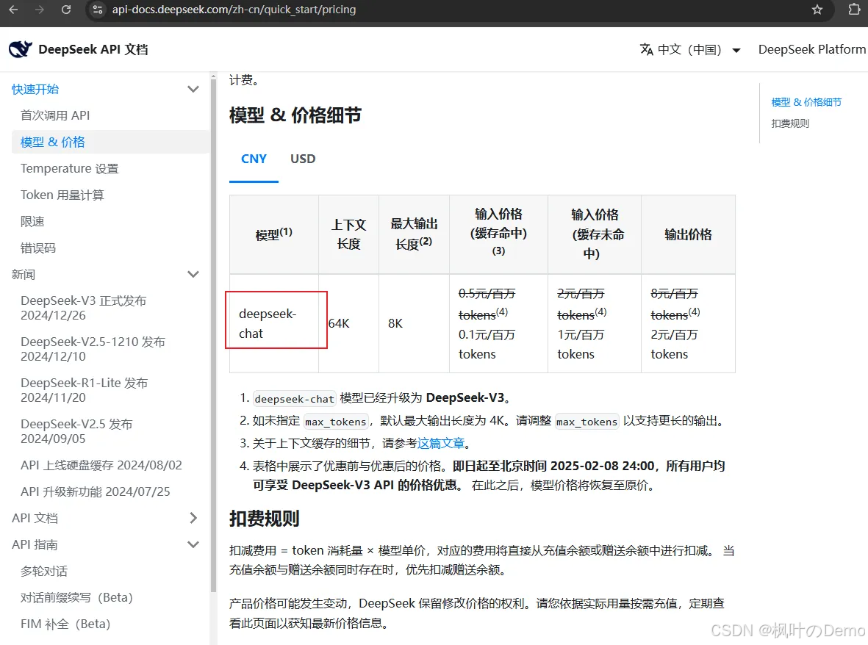
Task: Open 首次调用 API page
Action: (55, 115)
